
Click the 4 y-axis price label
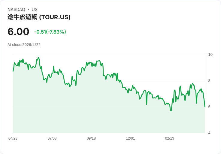click(x=209, y=133)
